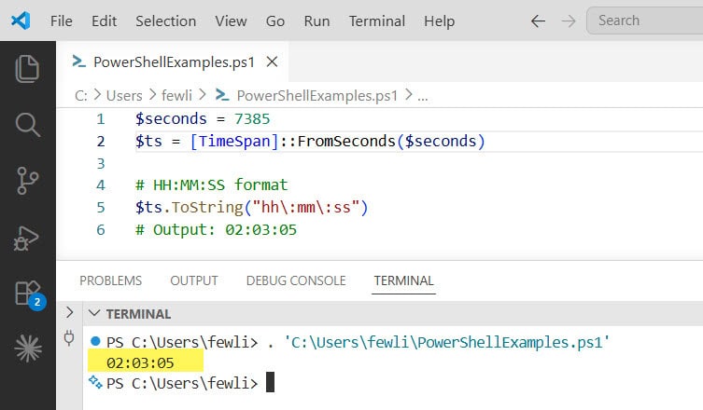This screenshot has width=703, height=410.
Task: Click the blue command decoration dot
Action: click(x=95, y=341)
